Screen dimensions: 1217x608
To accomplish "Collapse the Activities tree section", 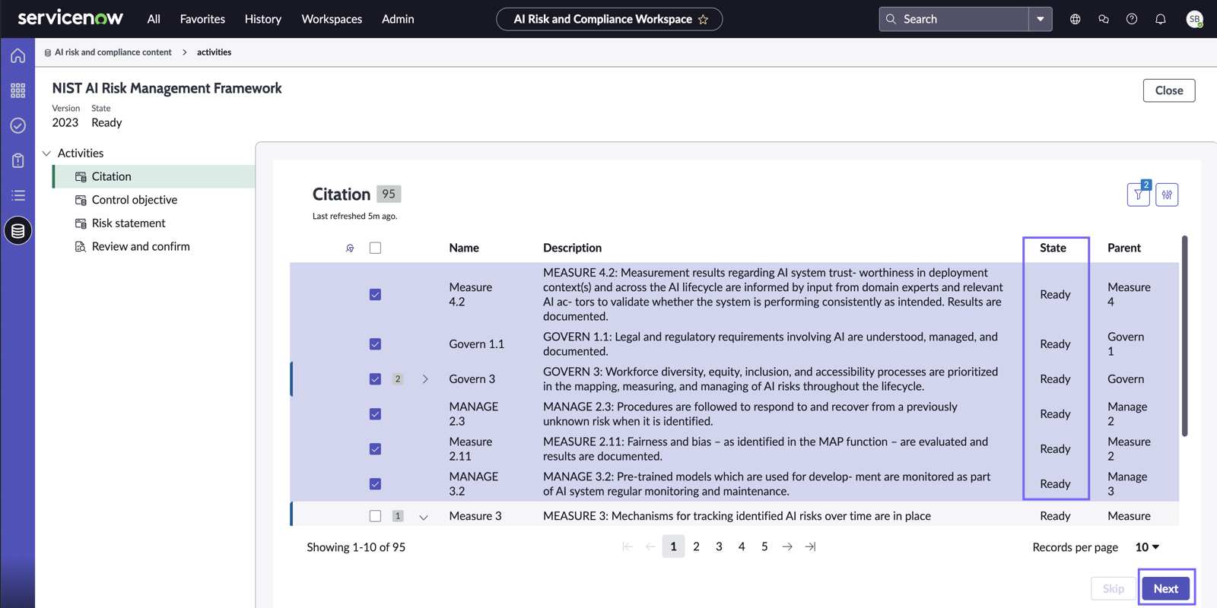I will click(46, 154).
